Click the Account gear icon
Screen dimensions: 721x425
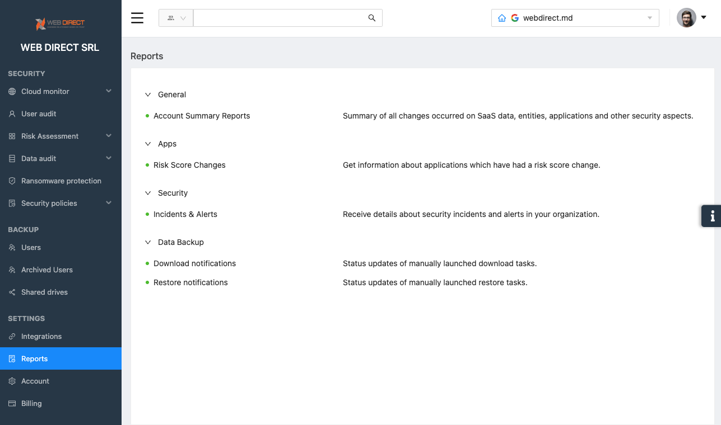pos(12,381)
